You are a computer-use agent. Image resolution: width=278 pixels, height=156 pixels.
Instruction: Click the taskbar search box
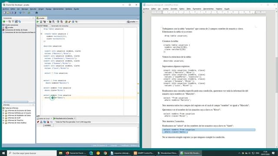(32, 153)
